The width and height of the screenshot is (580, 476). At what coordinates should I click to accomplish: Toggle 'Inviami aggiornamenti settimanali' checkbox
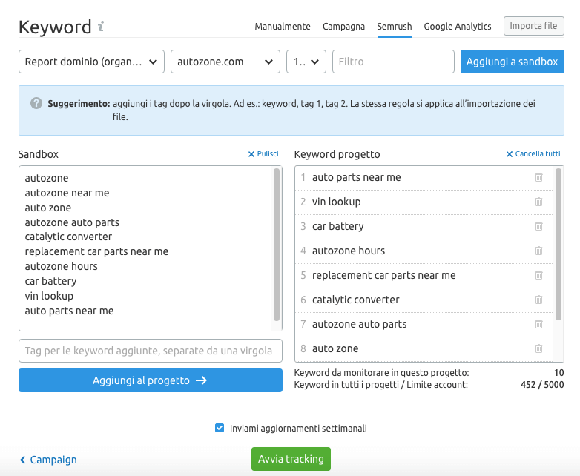pos(220,428)
